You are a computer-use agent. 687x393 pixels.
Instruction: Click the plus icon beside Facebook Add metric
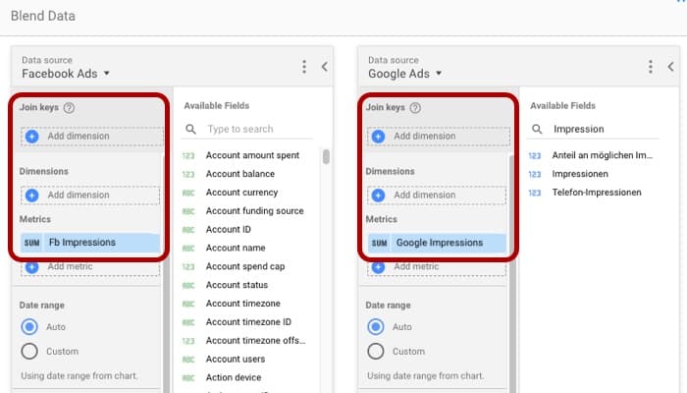[x=32, y=266]
